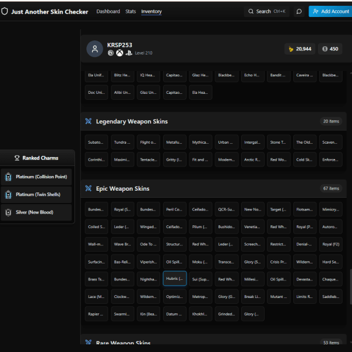Image resolution: width=352 pixels, height=352 pixels.
Task: Click the Silver (New Blood) charm icon
Action: pos(8,212)
